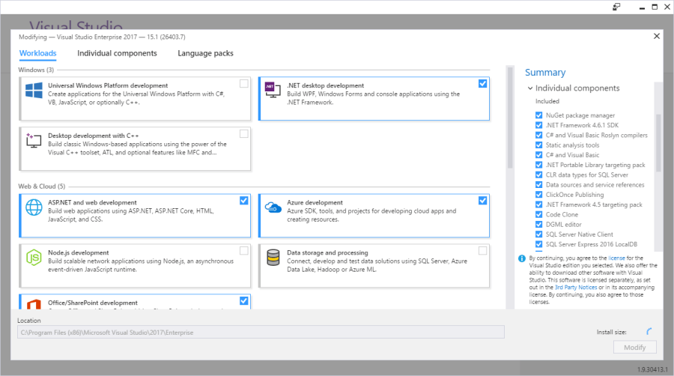This screenshot has height=376, width=674.
Task: Click the Office/SharePoint development icon
Action: click(x=34, y=304)
